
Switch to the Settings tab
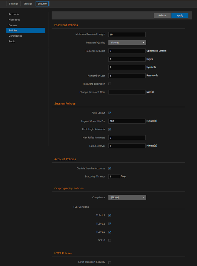pyautogui.click(x=13, y=4)
